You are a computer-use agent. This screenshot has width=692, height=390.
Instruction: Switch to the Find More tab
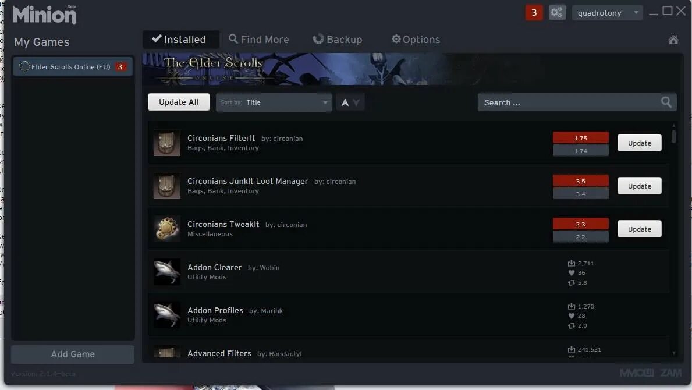point(258,39)
